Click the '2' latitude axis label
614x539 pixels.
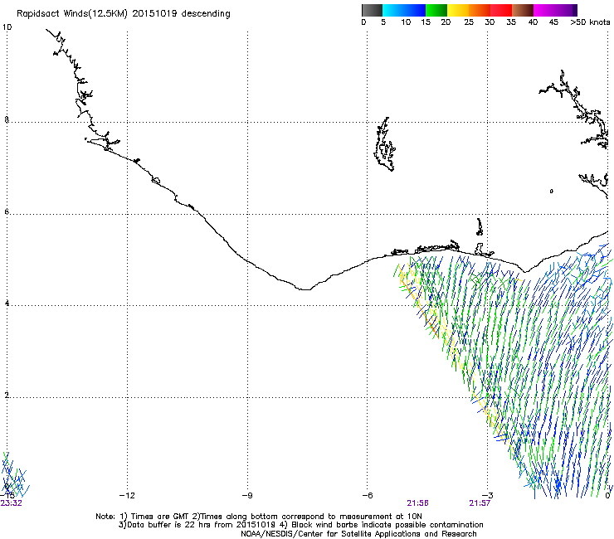(7, 396)
